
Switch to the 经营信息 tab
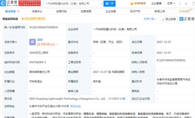click(86, 11)
